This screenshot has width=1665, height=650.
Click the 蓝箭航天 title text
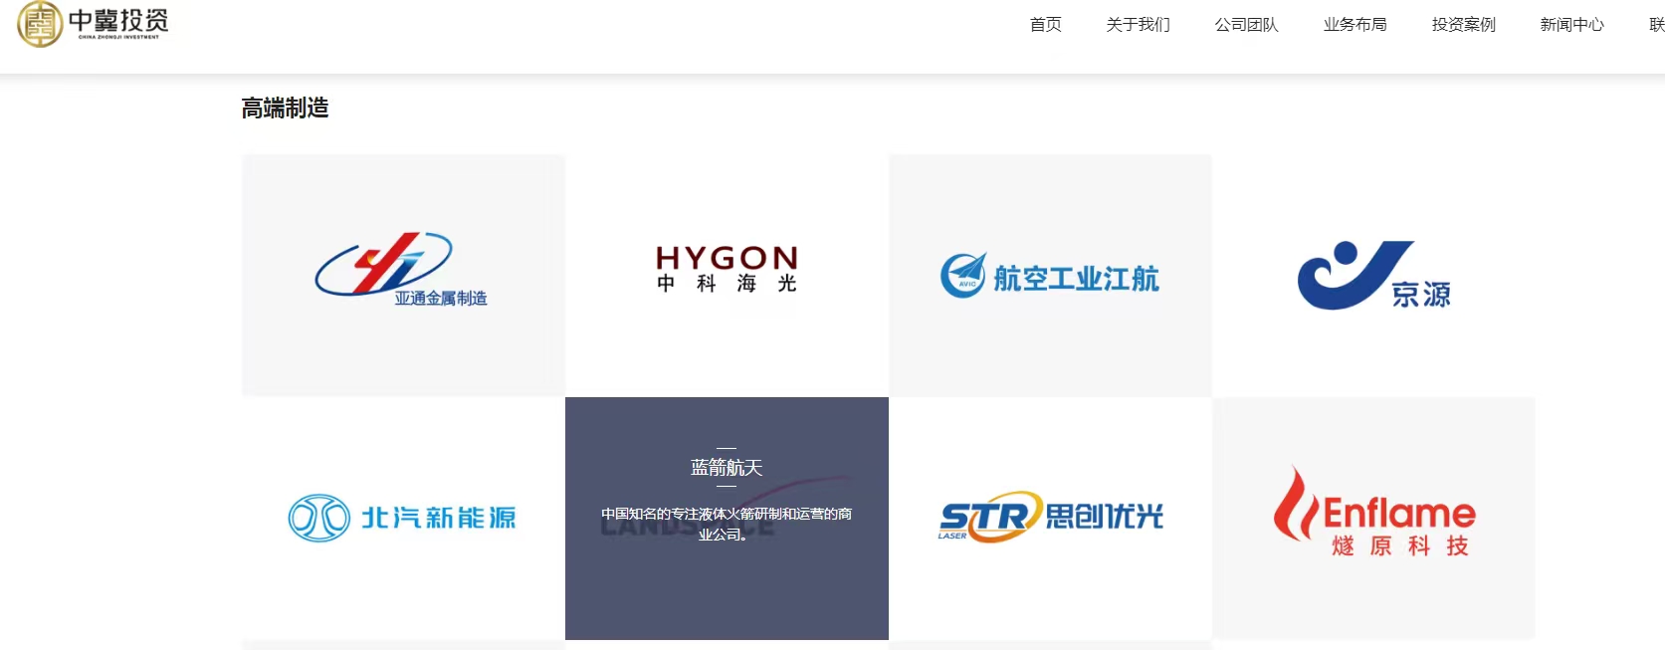pyautogui.click(x=727, y=468)
